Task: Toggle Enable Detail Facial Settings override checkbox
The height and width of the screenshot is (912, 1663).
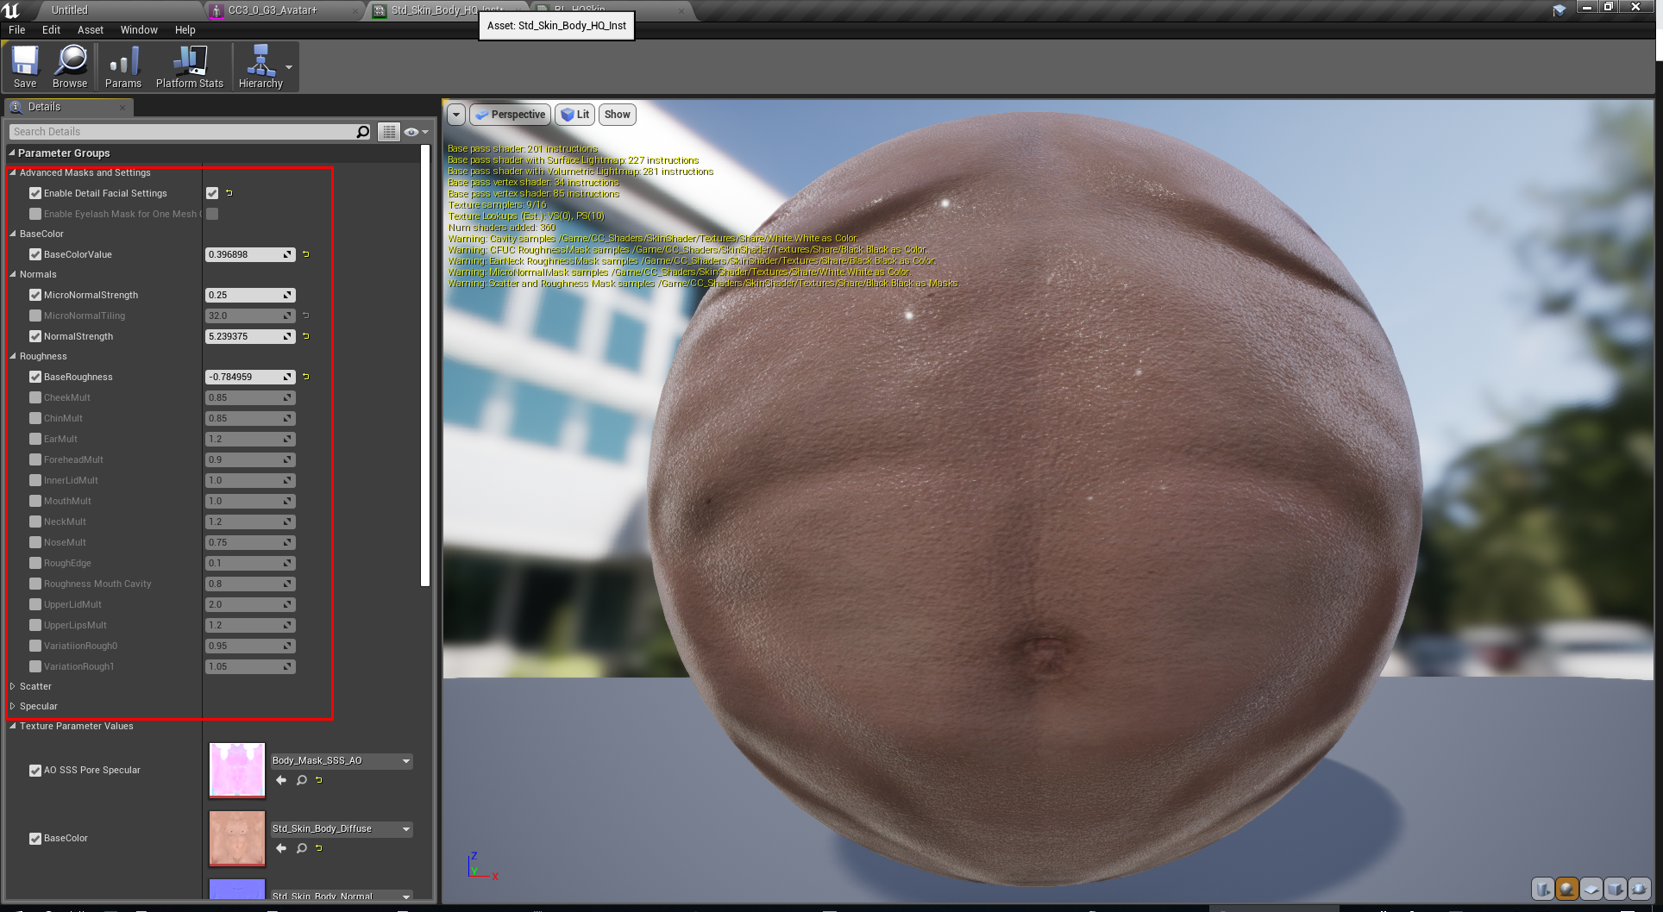Action: point(35,193)
